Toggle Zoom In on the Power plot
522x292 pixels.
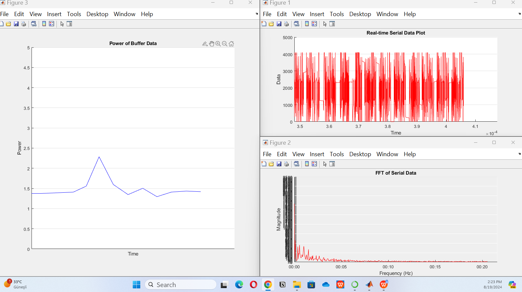218,44
